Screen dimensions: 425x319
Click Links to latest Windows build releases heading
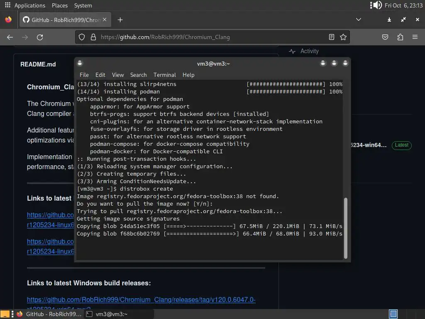pyautogui.click(x=89, y=283)
